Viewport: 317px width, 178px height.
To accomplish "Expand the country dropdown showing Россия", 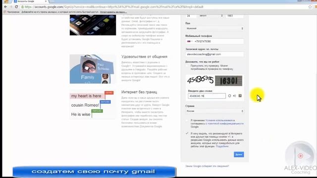I will click(214, 111).
